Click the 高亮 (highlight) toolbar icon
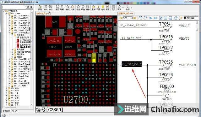 (103, 8)
